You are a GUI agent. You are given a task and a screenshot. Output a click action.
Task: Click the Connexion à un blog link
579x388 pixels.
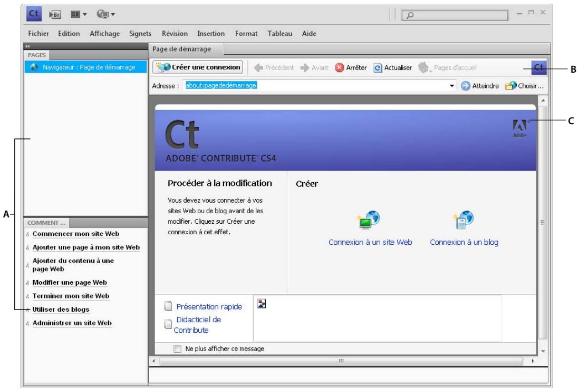pos(464,242)
